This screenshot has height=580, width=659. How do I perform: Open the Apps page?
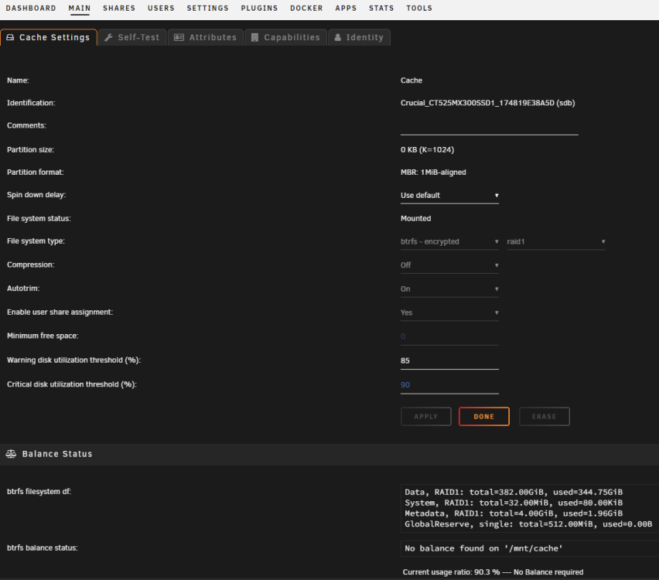(x=346, y=8)
